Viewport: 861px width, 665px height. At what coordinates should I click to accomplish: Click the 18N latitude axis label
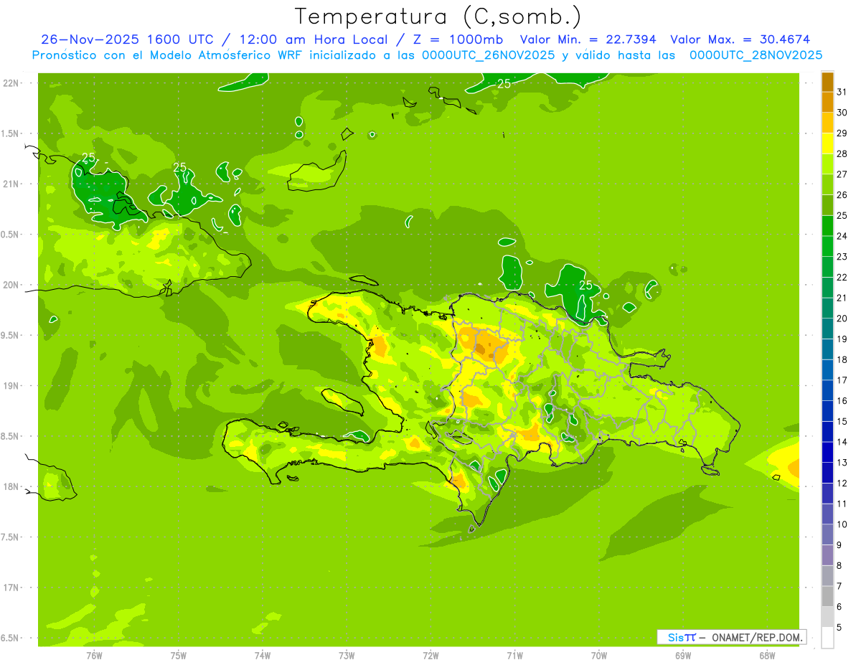11,486
